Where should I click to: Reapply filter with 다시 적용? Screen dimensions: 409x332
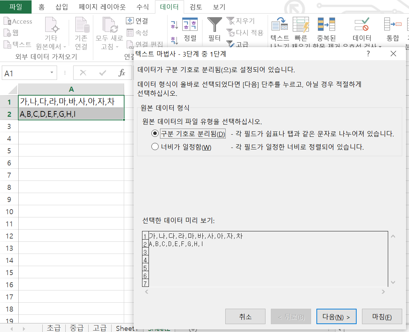tap(245, 33)
